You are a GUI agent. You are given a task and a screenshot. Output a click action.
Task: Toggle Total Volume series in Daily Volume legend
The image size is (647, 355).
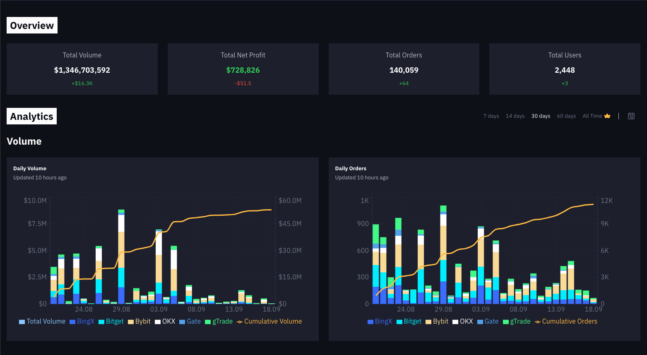pyautogui.click(x=42, y=322)
